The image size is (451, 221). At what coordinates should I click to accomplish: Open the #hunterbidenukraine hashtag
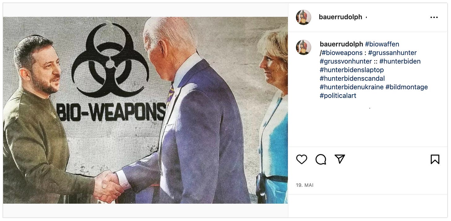click(x=352, y=87)
